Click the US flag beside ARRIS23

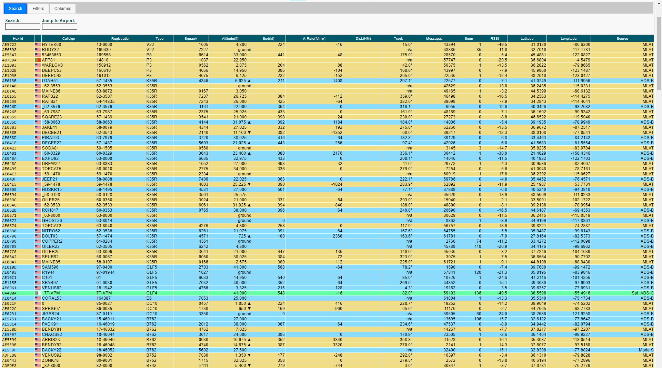tap(38, 340)
